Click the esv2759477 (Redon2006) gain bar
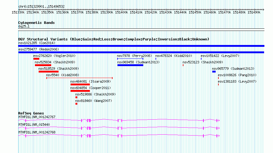The image size is (273, 153). point(141,52)
